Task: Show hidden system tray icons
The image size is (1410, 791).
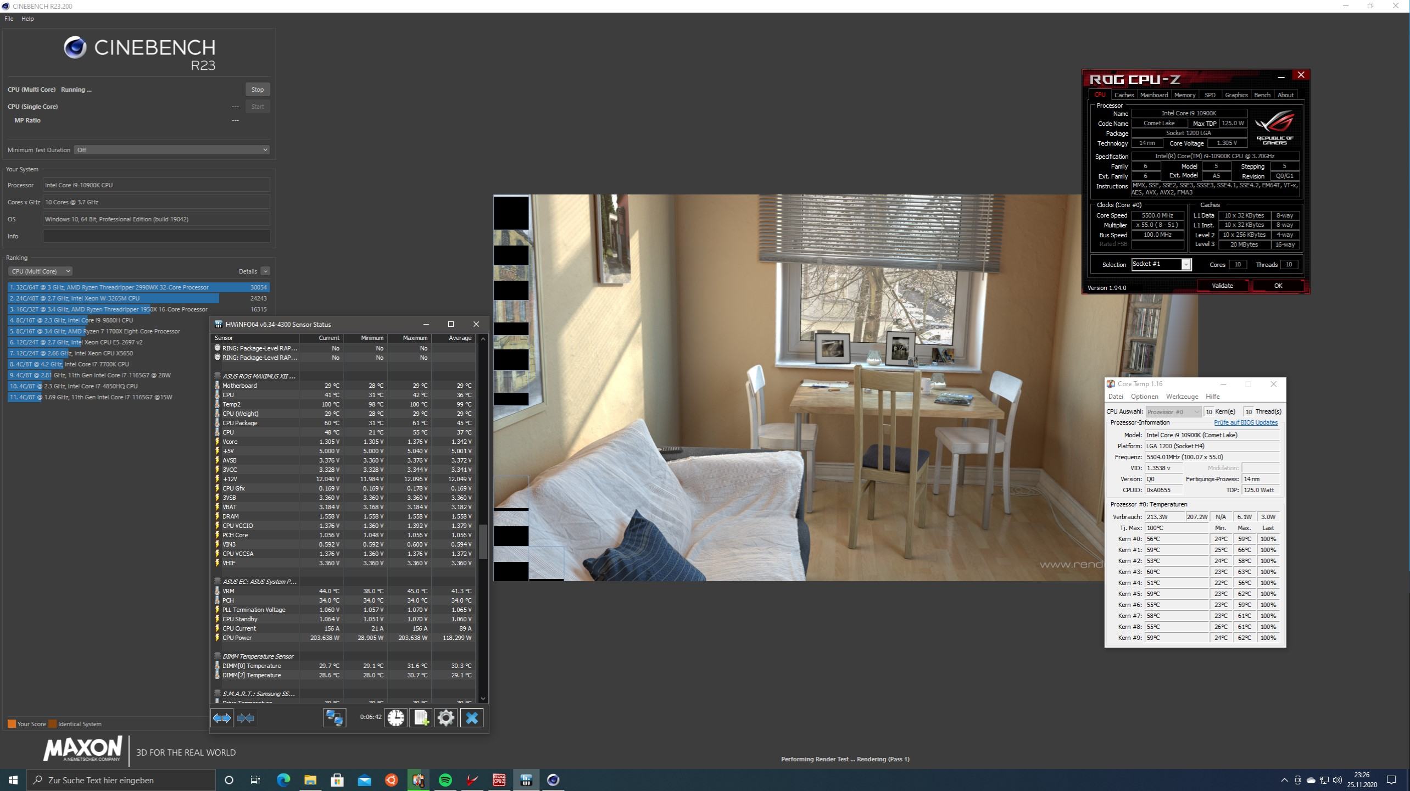Action: click(x=1284, y=780)
